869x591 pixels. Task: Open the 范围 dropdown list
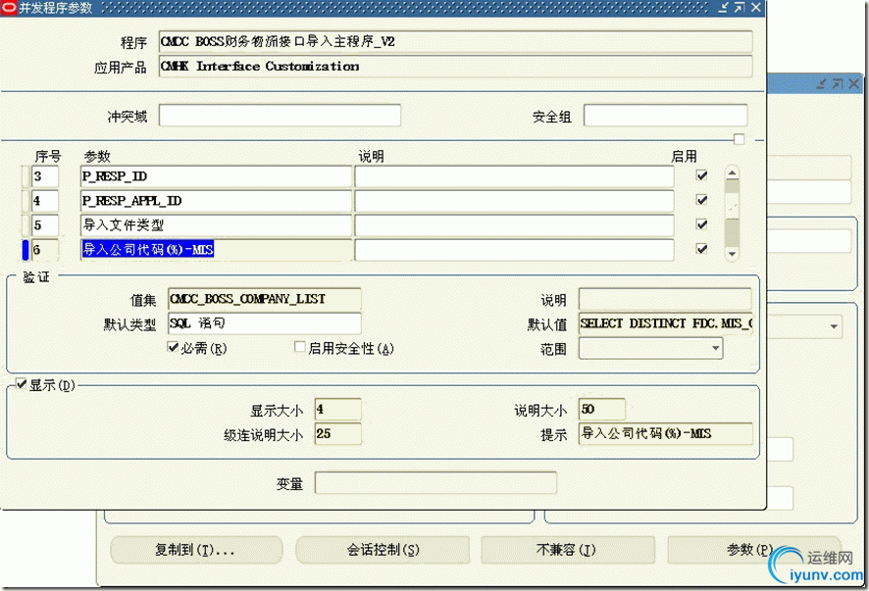(715, 348)
